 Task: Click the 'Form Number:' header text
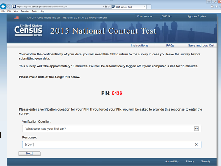click(x=145, y=16)
